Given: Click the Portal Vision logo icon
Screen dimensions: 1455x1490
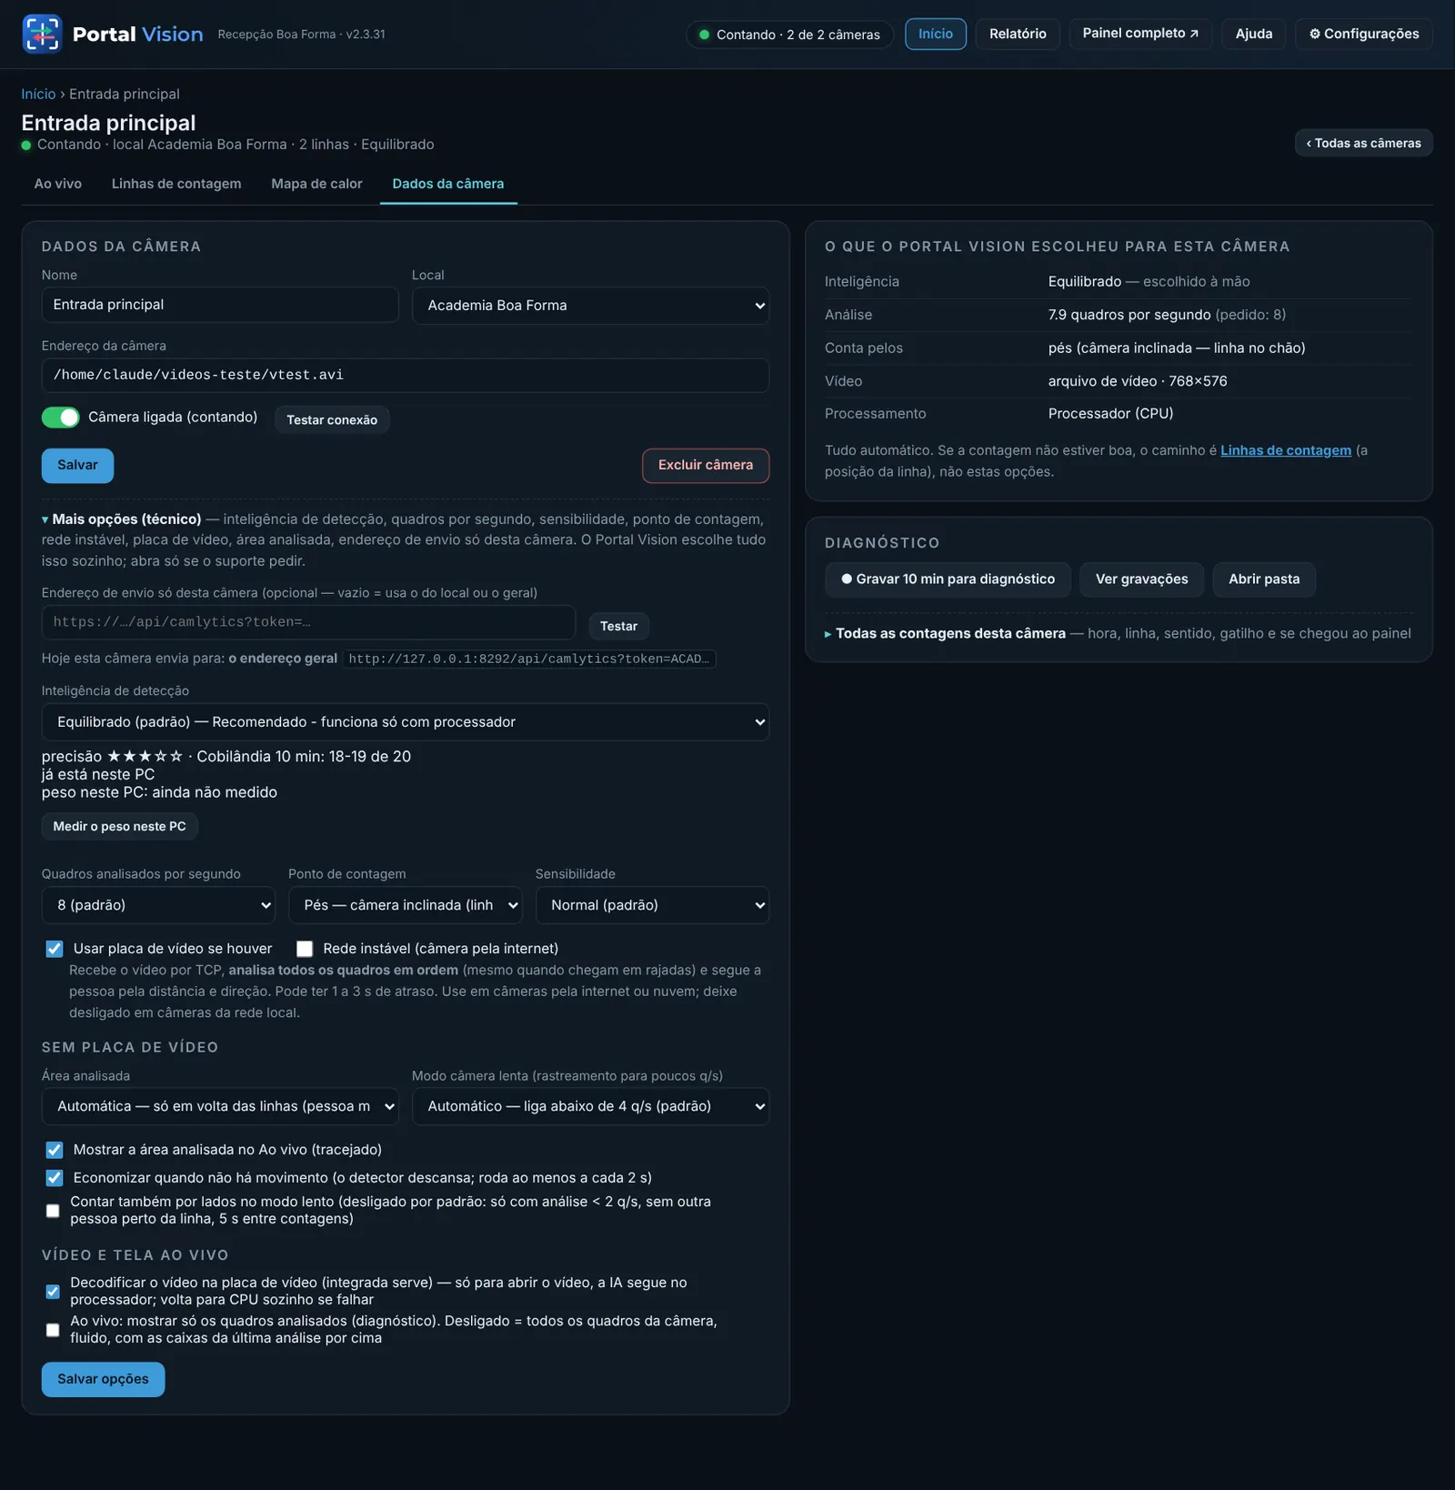Looking at the screenshot, I should point(42,34).
